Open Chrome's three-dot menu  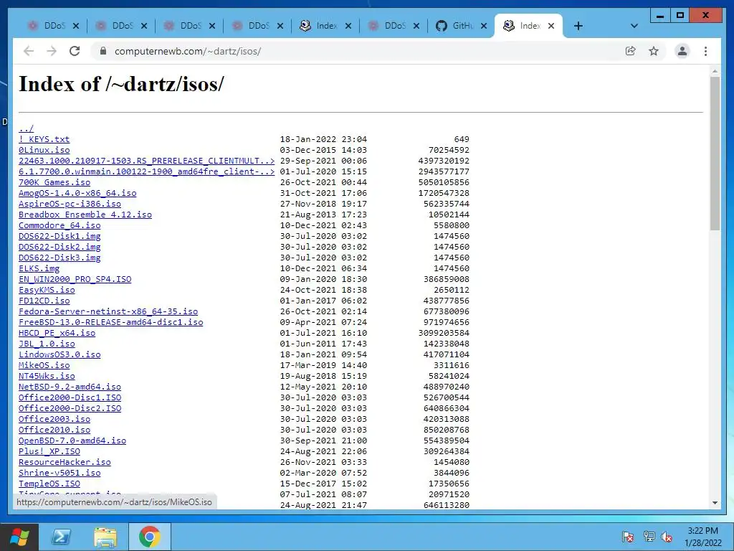pos(705,51)
